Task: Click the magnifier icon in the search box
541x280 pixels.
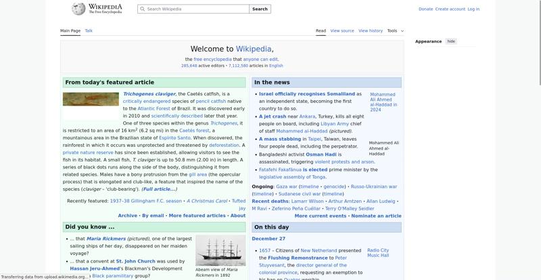Action: click(x=142, y=9)
